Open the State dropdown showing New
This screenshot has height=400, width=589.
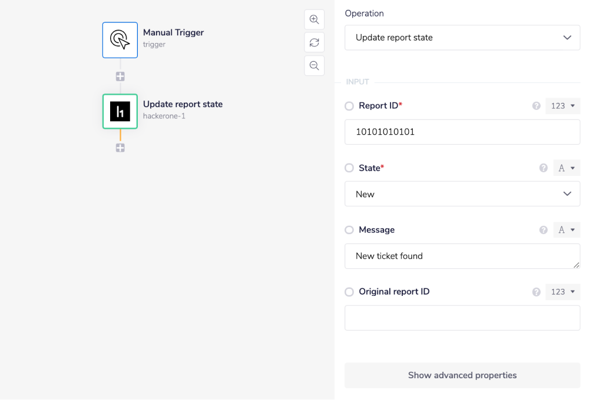click(462, 194)
